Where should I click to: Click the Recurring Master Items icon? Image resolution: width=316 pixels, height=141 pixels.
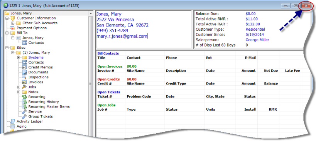24,107
